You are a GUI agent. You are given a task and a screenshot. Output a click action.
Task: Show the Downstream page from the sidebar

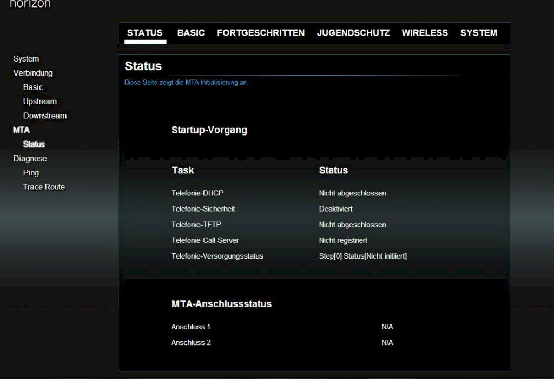click(45, 116)
